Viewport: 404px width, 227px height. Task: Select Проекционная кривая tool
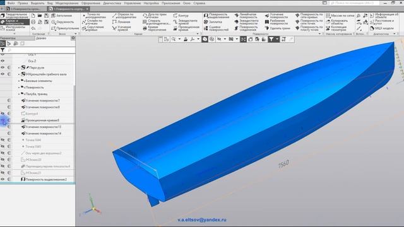(x=186, y=28)
